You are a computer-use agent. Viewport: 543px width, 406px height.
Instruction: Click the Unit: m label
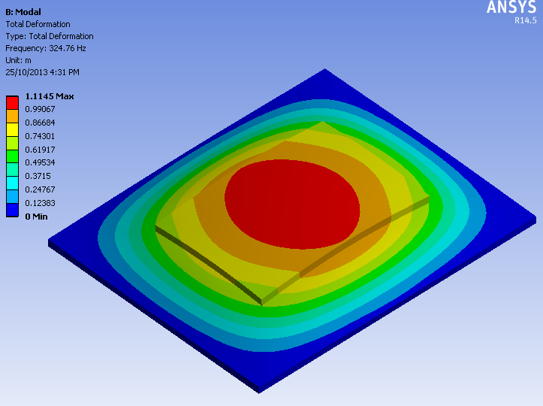19,60
